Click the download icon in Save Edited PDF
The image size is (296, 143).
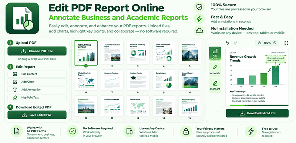click(24, 115)
